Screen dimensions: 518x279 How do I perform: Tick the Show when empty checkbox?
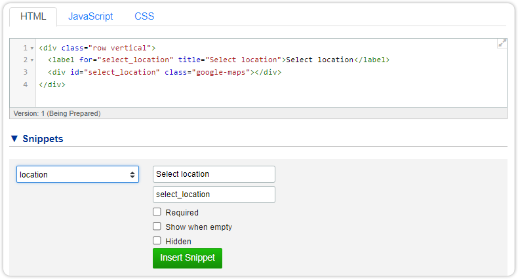click(x=157, y=226)
